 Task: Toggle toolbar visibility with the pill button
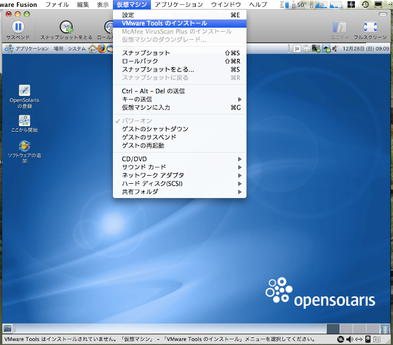(383, 14)
